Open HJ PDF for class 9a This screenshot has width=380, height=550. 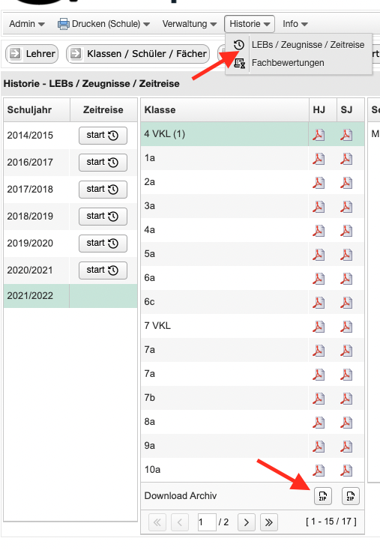(319, 446)
